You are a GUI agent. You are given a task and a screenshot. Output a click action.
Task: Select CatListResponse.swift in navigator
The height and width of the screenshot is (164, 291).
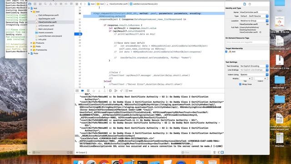49,15
